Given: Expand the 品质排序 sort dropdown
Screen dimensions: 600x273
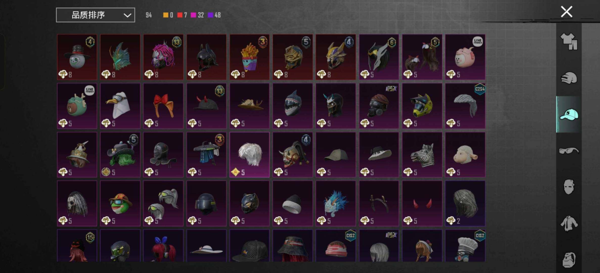Looking at the screenshot, I should (x=95, y=15).
